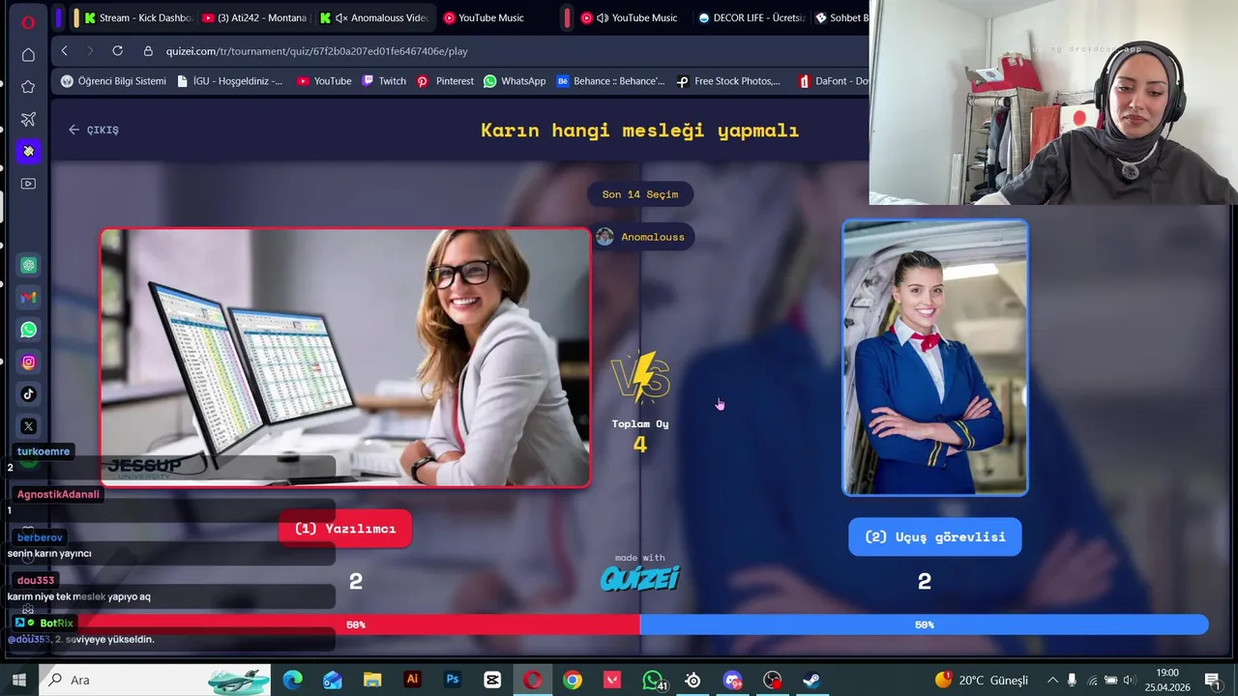This screenshot has width=1238, height=696.
Task: Open Twitch bookmark
Action: (x=384, y=81)
